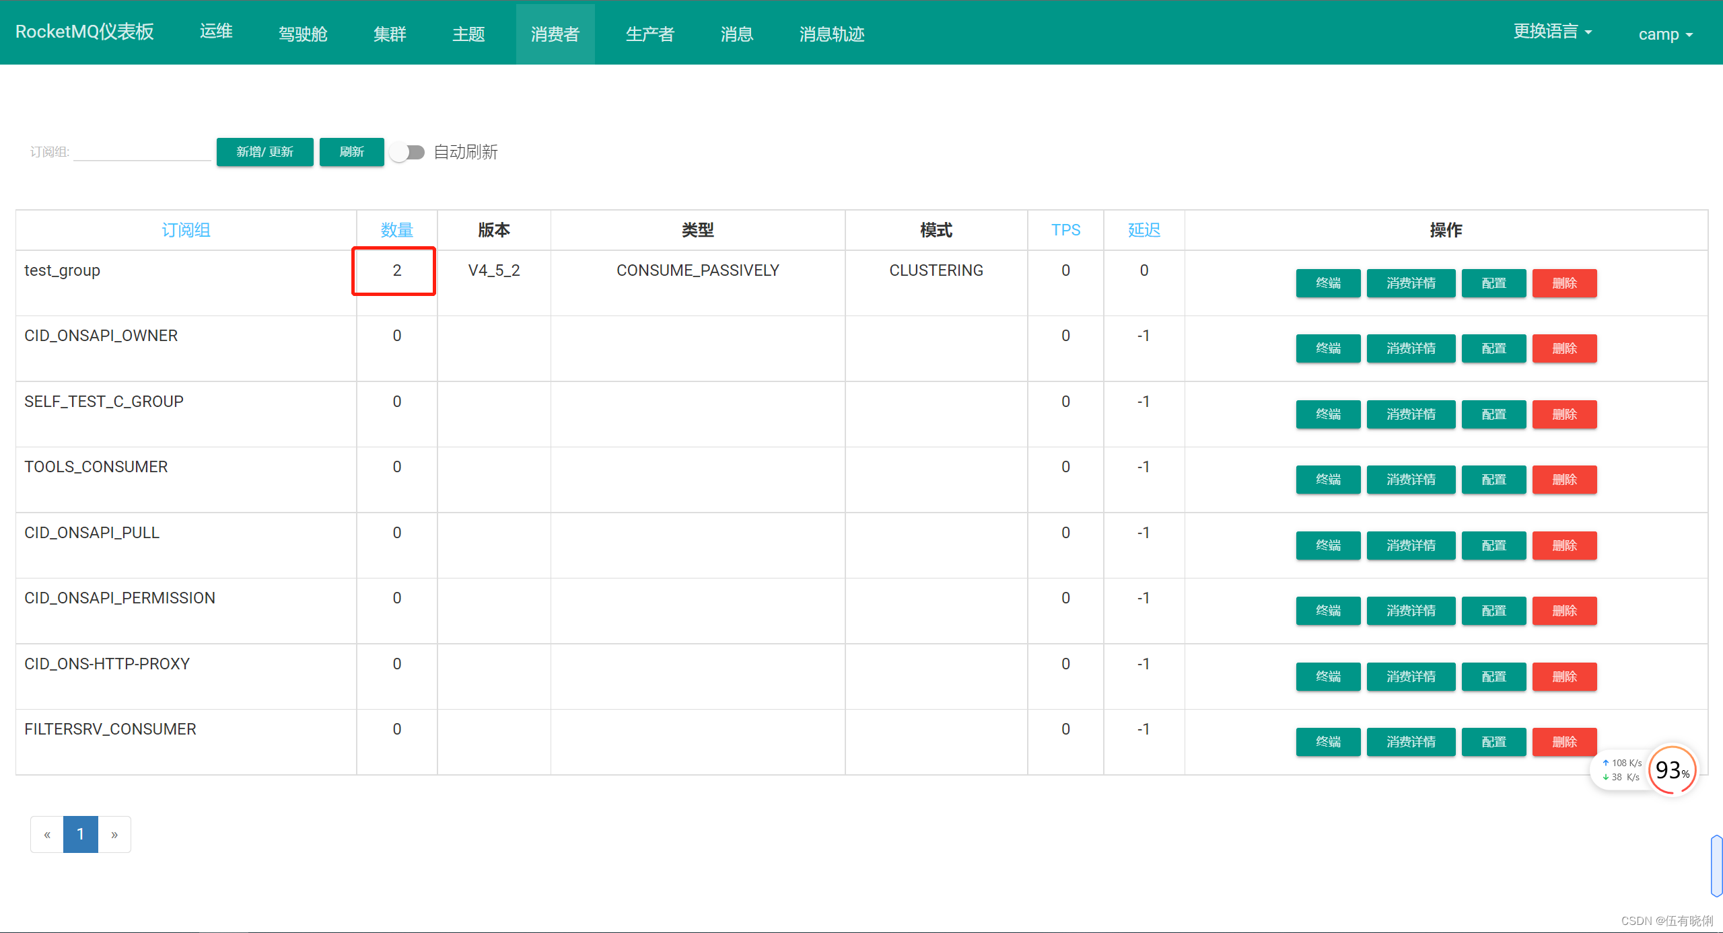Select the 消费者 tab
1723x933 pixels.
[x=555, y=34]
